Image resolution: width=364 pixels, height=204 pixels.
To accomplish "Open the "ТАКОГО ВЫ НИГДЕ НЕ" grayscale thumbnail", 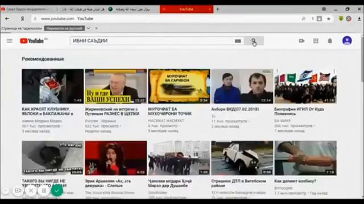I will [x=53, y=158].
